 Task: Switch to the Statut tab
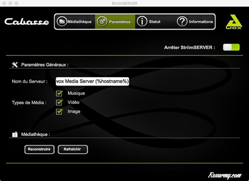pyautogui.click(x=155, y=22)
